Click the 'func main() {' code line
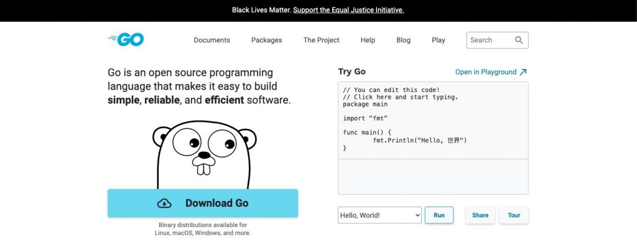 click(367, 133)
